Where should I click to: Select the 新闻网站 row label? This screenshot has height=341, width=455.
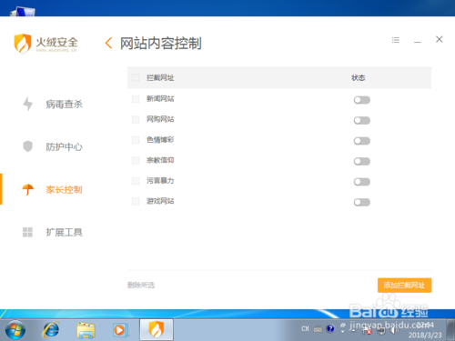[160, 98]
